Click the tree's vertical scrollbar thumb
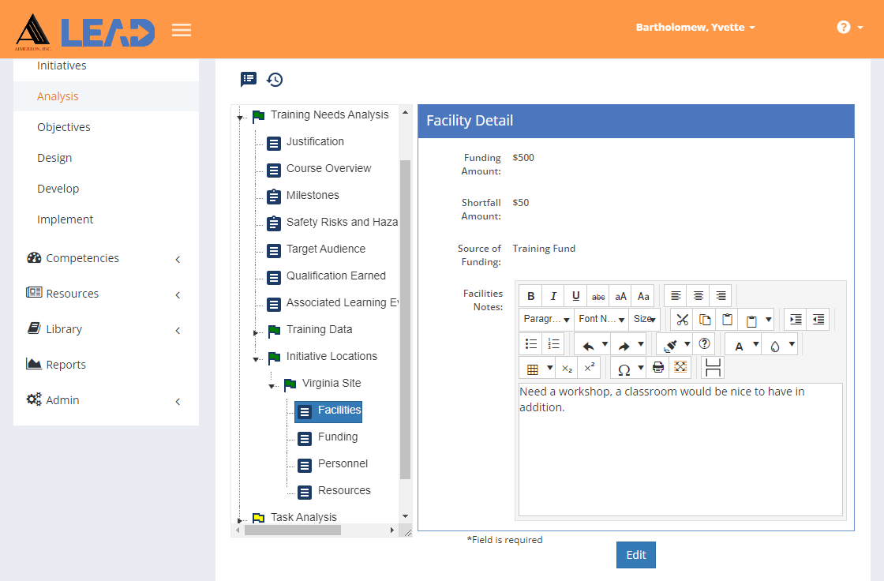The image size is (884, 581). click(405, 319)
